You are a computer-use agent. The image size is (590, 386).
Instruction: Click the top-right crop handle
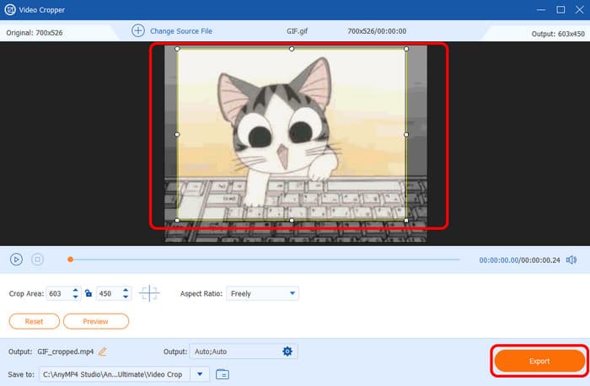[x=406, y=49]
